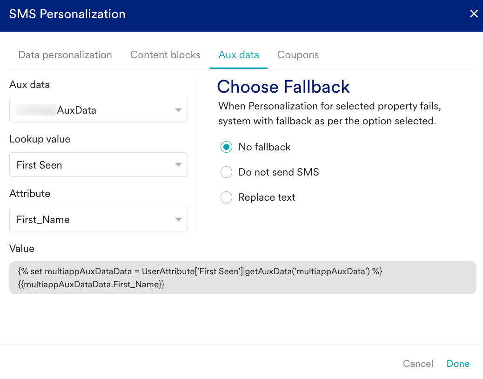This screenshot has height=379, width=483.
Task: Click the Lookup value dropdown arrow
Action: pyautogui.click(x=178, y=165)
